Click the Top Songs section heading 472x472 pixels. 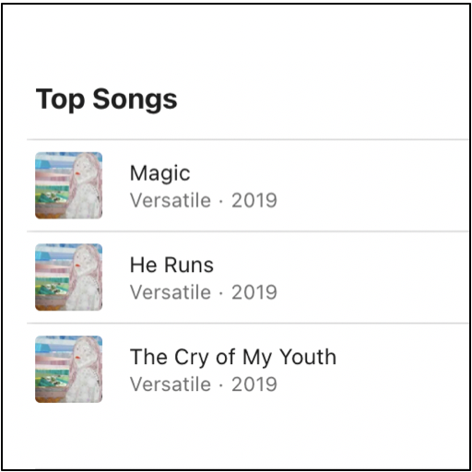[x=106, y=99]
